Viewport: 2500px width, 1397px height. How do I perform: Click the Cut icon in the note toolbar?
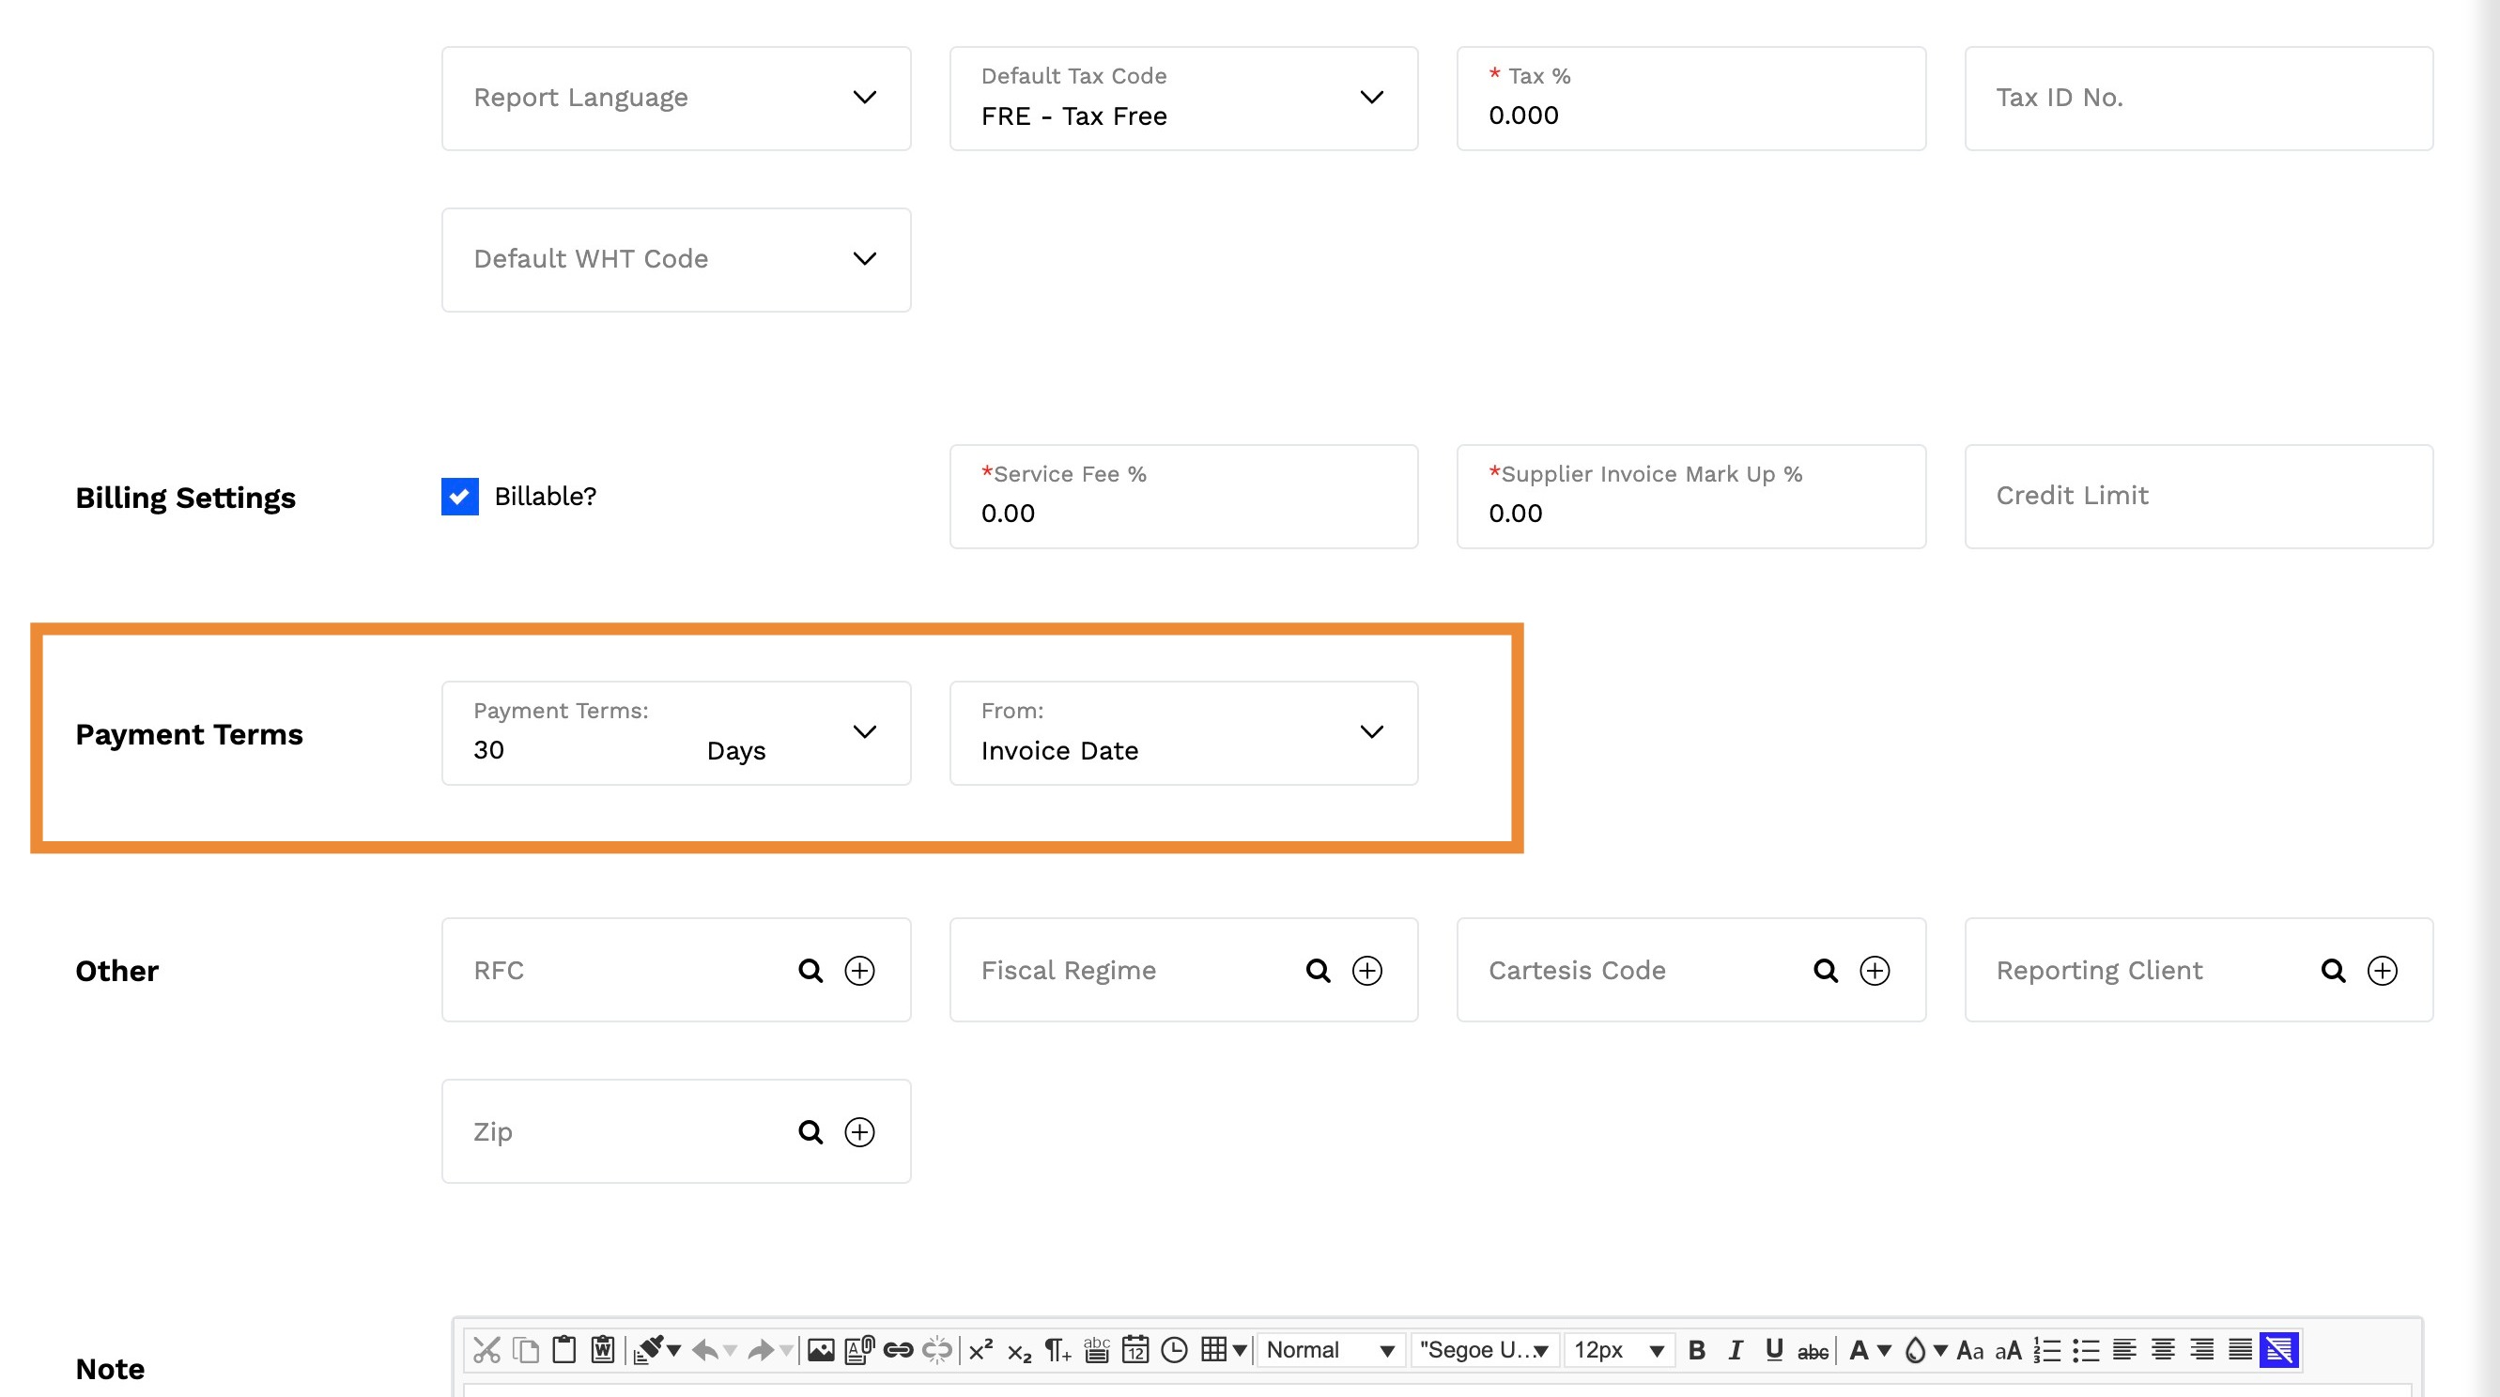click(487, 1349)
